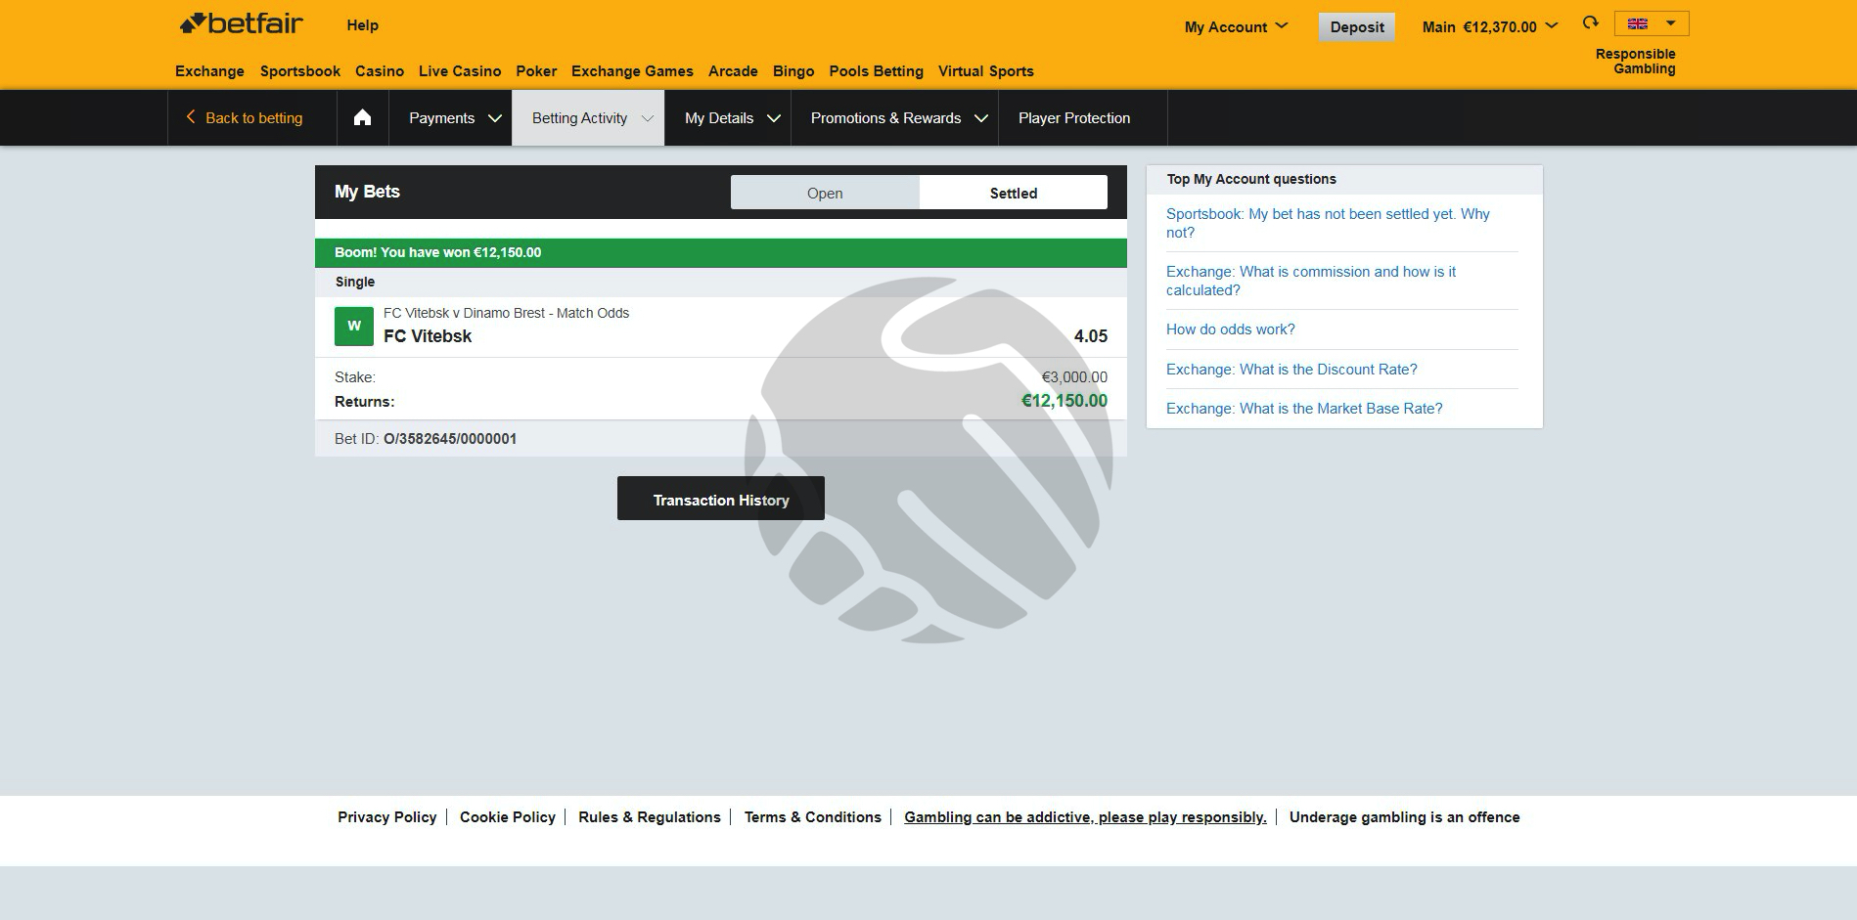Click the FC Vitebsk selection name
Viewport: 1857px width, 920px height.
428,336
